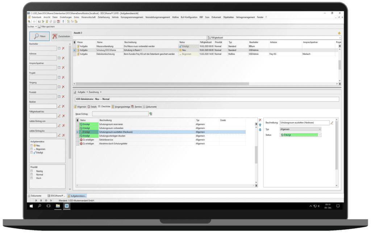Open the Warenwirtschaft menu
Viewport: 371px width, 233px height.
88,17
